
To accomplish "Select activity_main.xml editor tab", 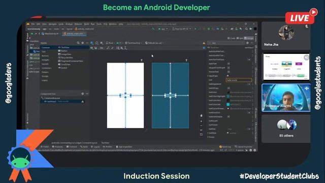I will 74,34.
